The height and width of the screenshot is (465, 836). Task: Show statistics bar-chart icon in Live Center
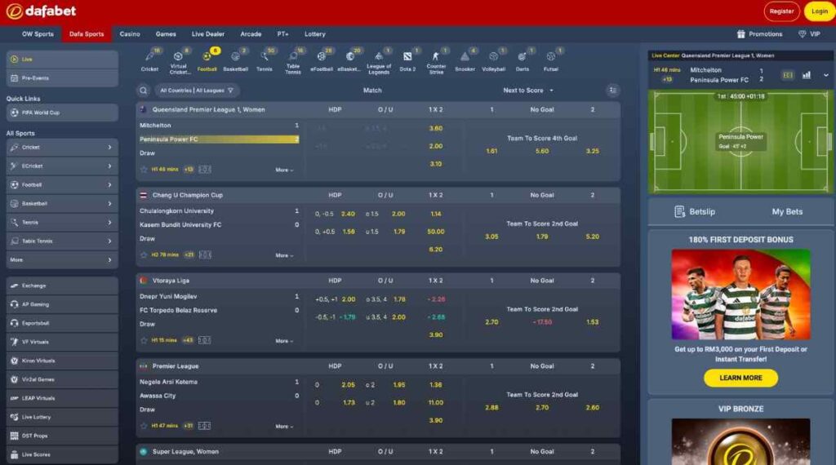[x=807, y=75]
